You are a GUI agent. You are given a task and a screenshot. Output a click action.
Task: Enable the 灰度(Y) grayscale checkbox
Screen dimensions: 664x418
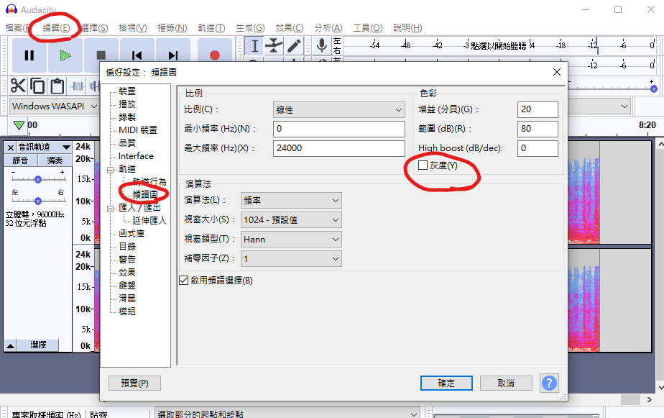point(423,165)
